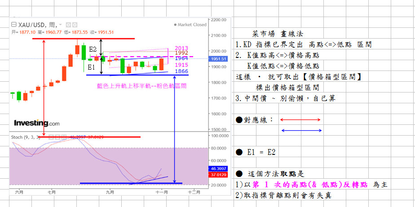Image resolution: width=415 pixels, height=207 pixels.
Task: Select cell 3.中間價 ~ 別偷懶，自己算
Action: pos(286,98)
